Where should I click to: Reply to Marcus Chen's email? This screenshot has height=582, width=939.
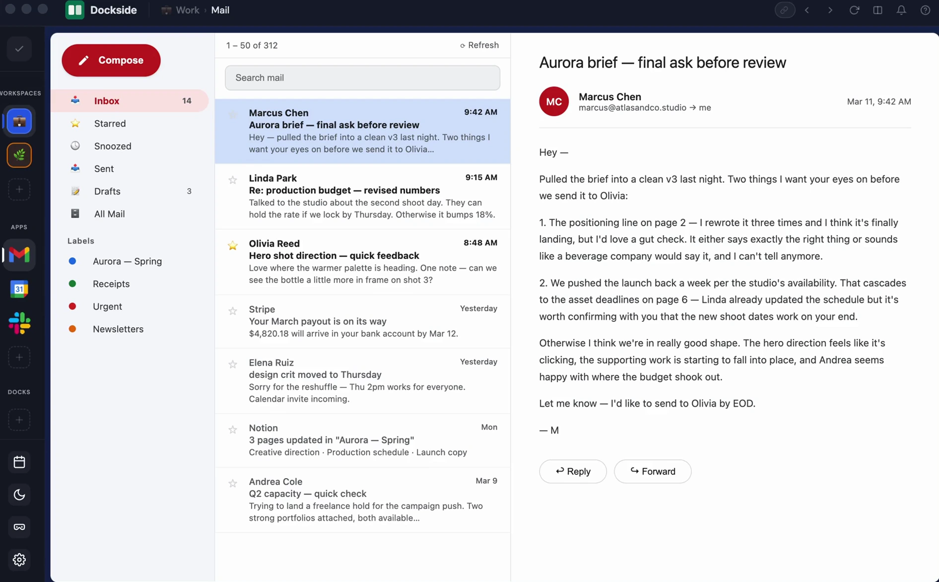pos(573,471)
